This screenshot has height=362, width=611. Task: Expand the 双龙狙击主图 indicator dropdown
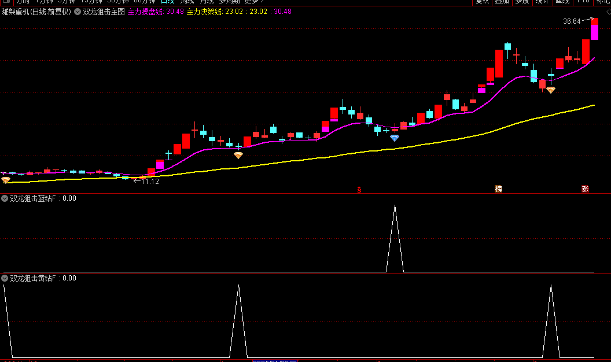click(x=78, y=12)
